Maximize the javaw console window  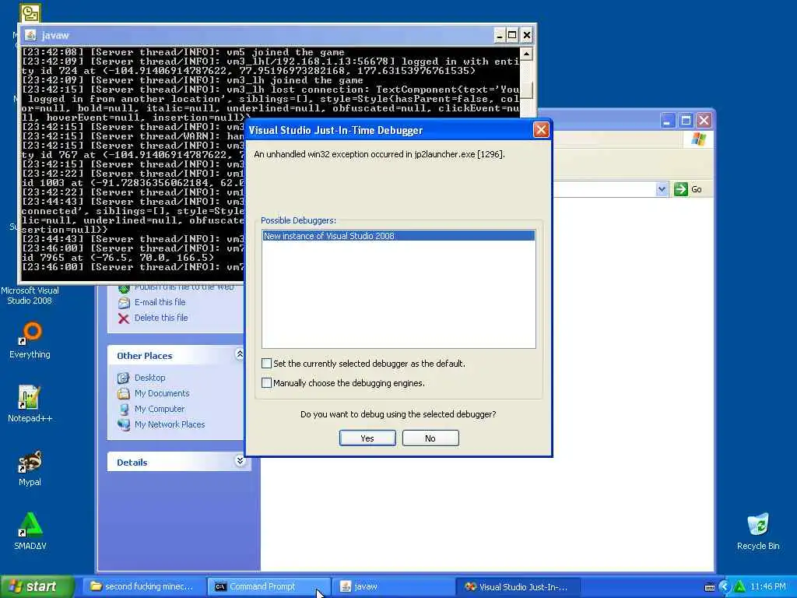pos(512,35)
